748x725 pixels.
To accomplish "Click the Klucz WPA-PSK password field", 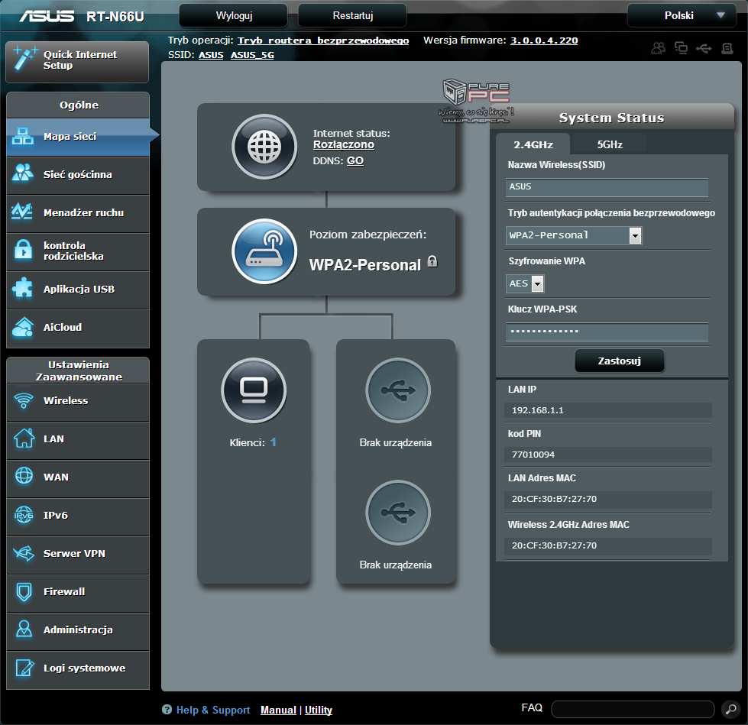I will [607, 332].
